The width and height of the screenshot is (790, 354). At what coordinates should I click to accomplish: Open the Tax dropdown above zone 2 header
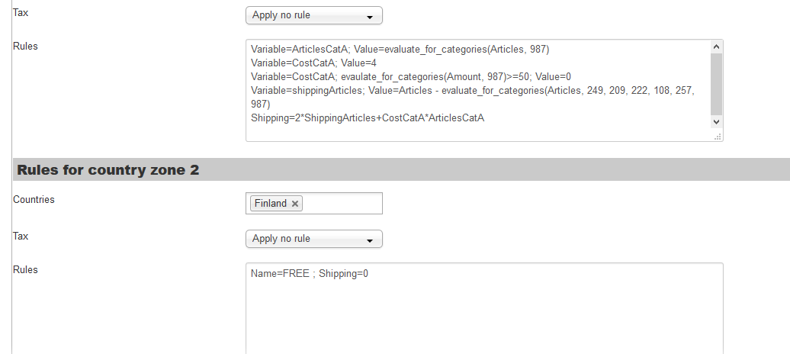(313, 15)
